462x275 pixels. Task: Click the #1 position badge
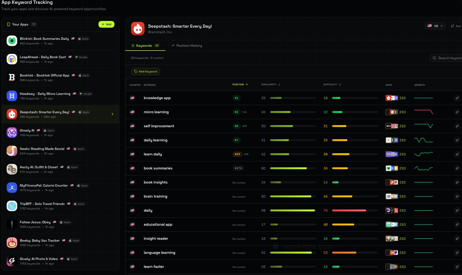pyautogui.click(x=236, y=98)
